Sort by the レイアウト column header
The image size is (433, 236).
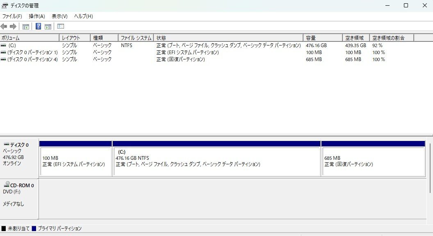click(x=75, y=38)
